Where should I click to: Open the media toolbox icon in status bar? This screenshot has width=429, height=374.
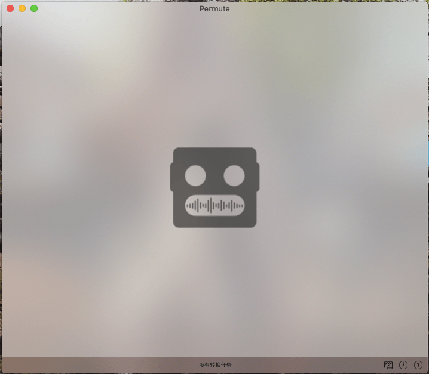point(388,365)
